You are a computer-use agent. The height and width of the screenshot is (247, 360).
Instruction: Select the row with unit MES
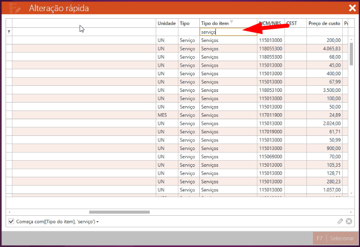[162, 115]
